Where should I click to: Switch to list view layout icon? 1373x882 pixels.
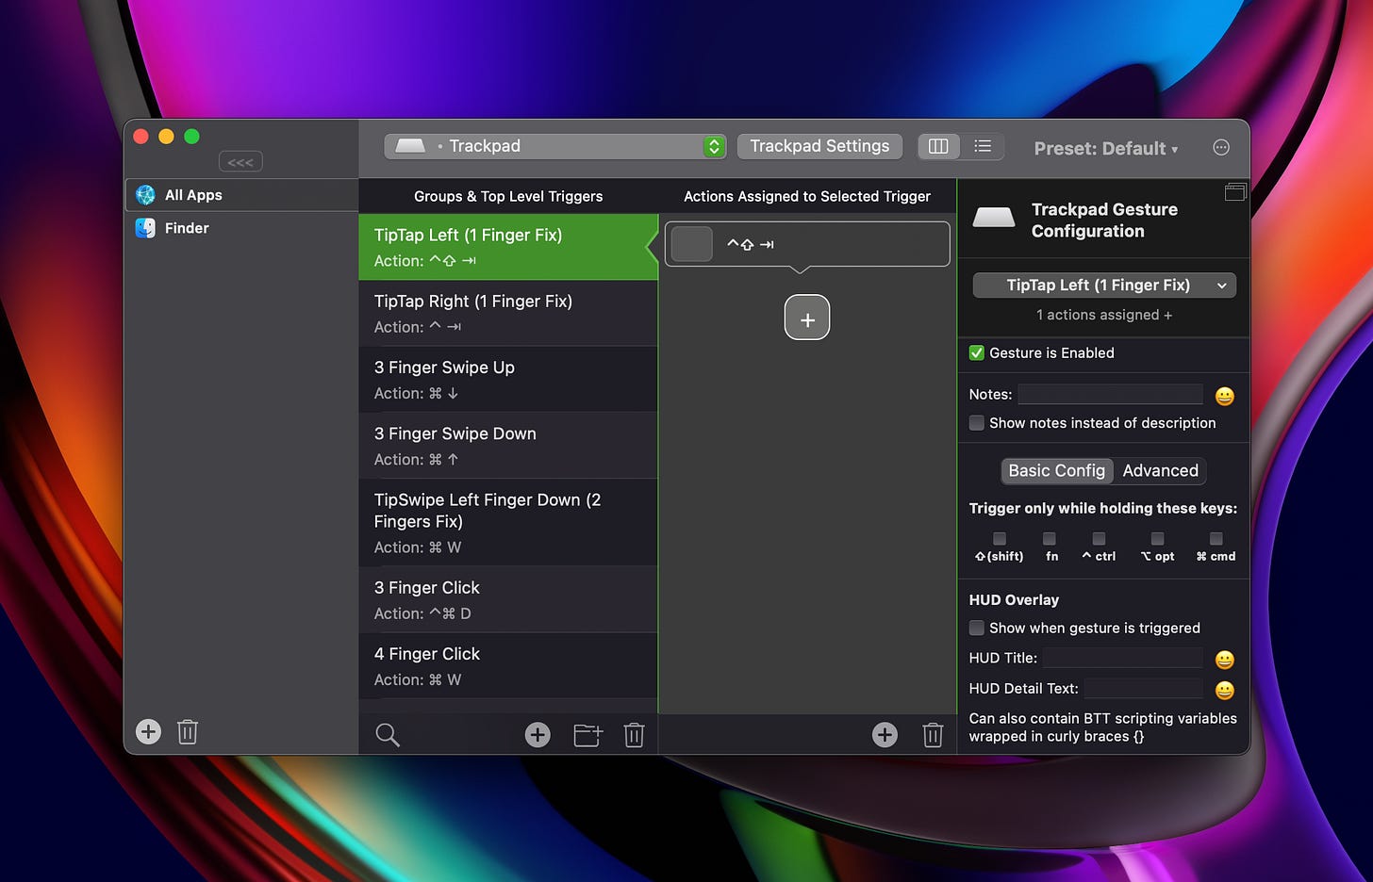[x=983, y=146]
